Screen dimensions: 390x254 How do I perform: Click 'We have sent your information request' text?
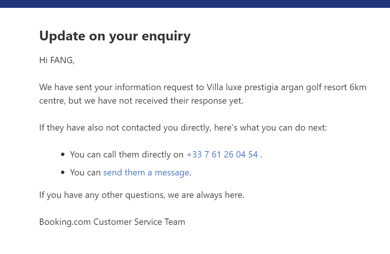(x=113, y=88)
